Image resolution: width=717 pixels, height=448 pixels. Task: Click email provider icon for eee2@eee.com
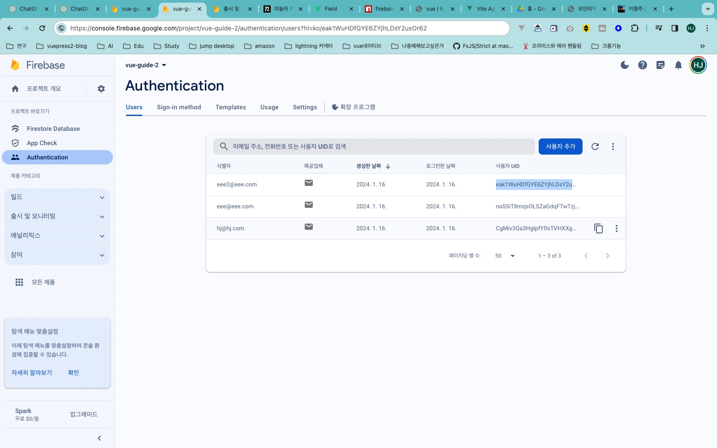point(309,183)
